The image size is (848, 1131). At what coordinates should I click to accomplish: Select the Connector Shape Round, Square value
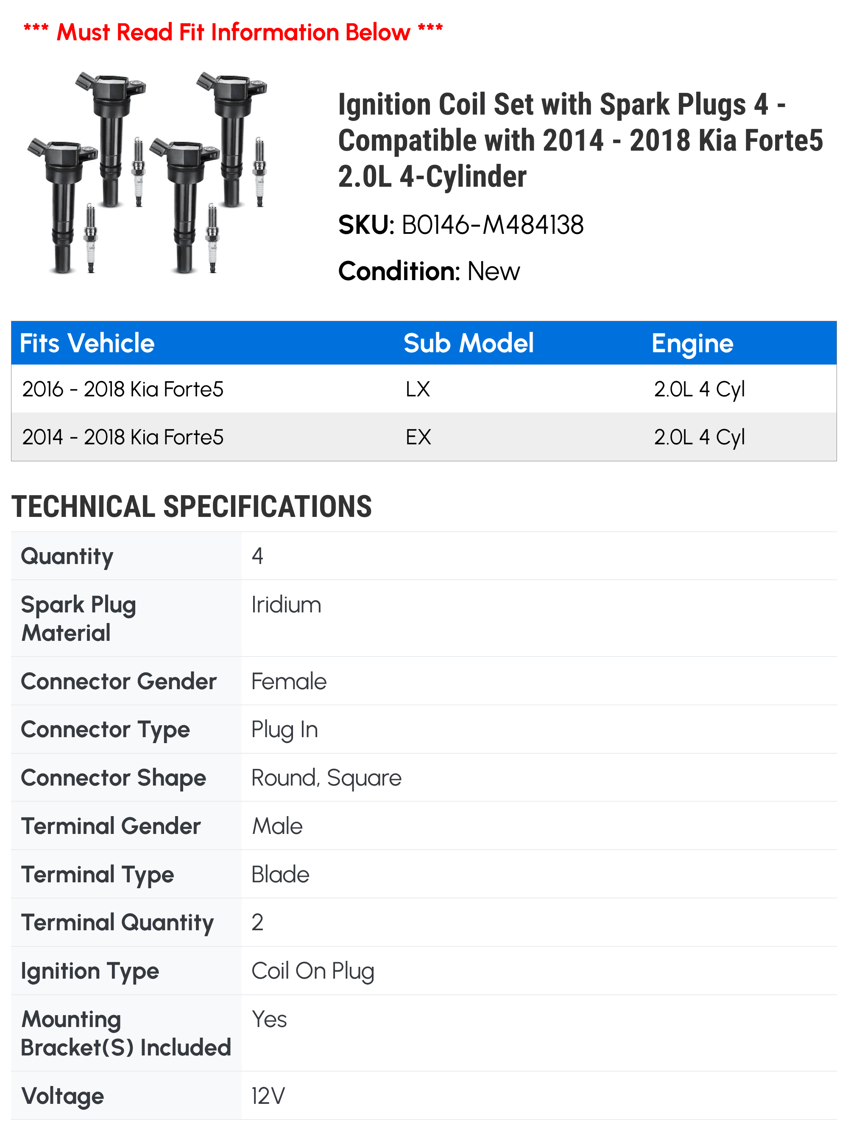coord(326,777)
